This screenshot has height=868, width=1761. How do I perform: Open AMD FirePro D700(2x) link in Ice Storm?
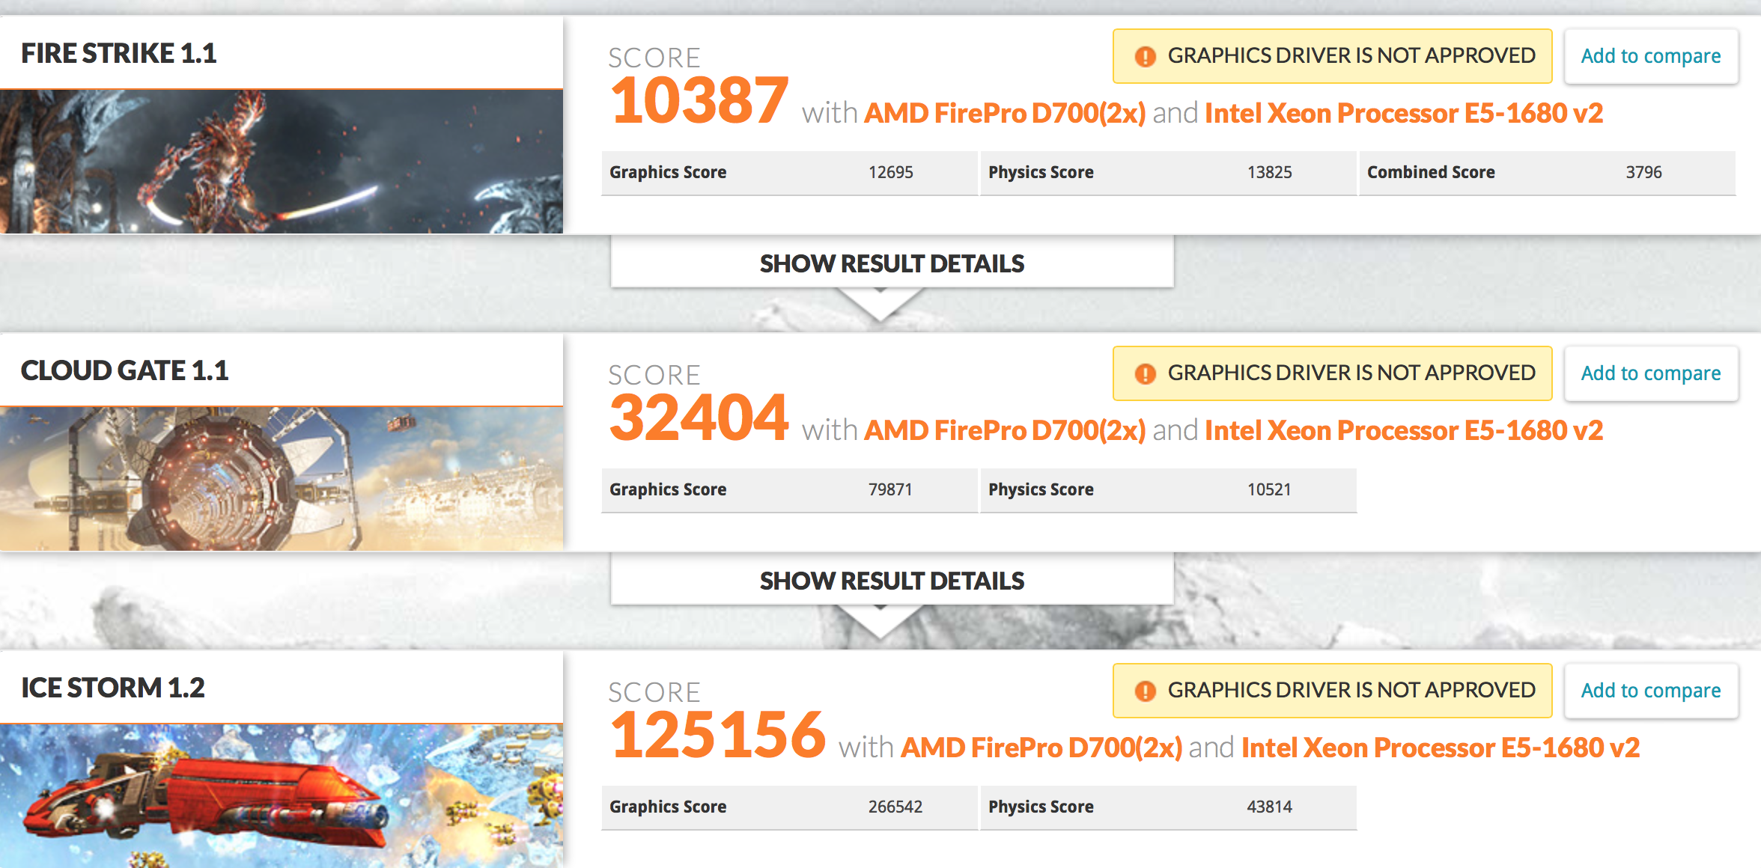point(1041,748)
